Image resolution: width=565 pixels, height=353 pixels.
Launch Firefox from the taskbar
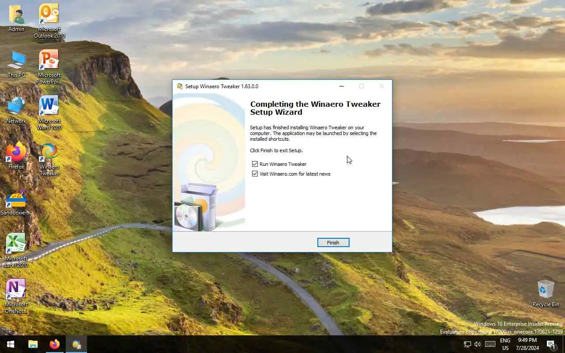click(54, 344)
